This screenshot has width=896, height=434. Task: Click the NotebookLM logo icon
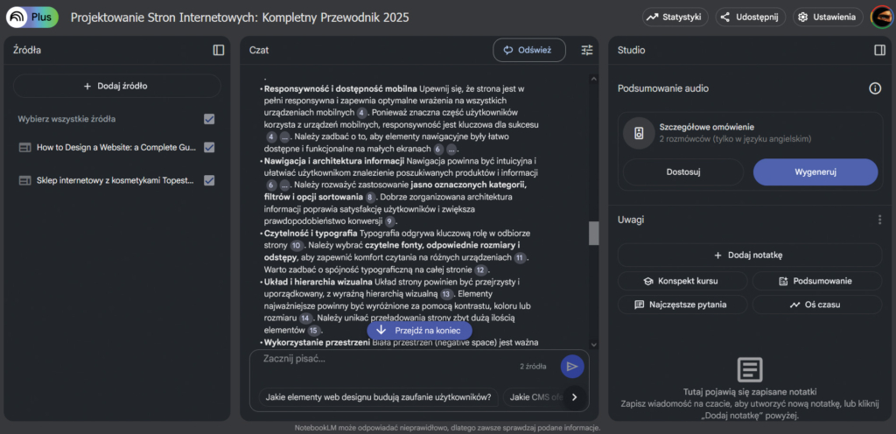(x=17, y=17)
